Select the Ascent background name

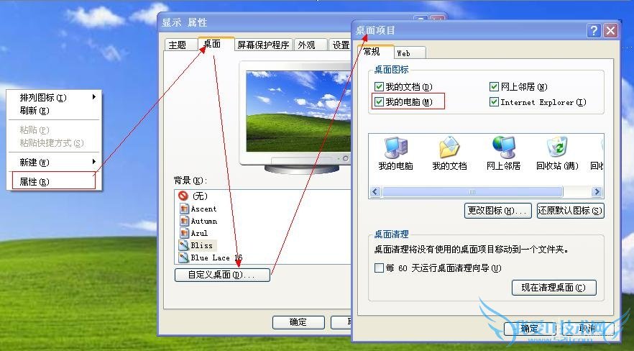203,209
